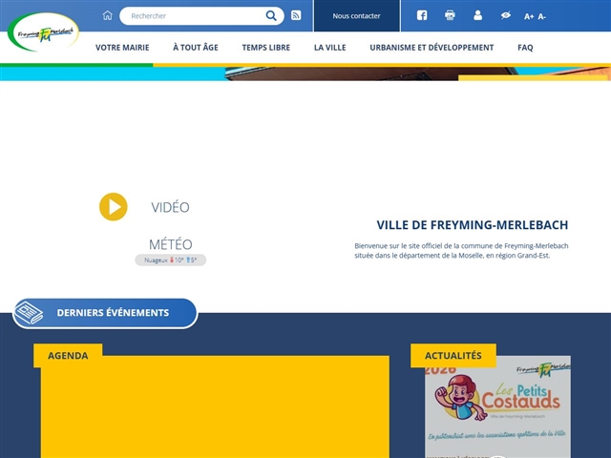Expand the Temps Libre menu
Image resolution: width=611 pixels, height=458 pixels.
[x=266, y=47]
